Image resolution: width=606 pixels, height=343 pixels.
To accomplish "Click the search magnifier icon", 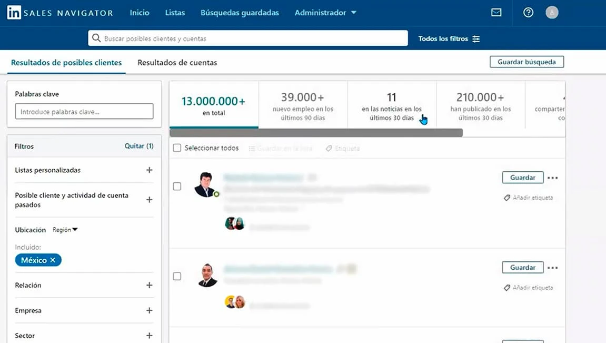I will 96,38.
